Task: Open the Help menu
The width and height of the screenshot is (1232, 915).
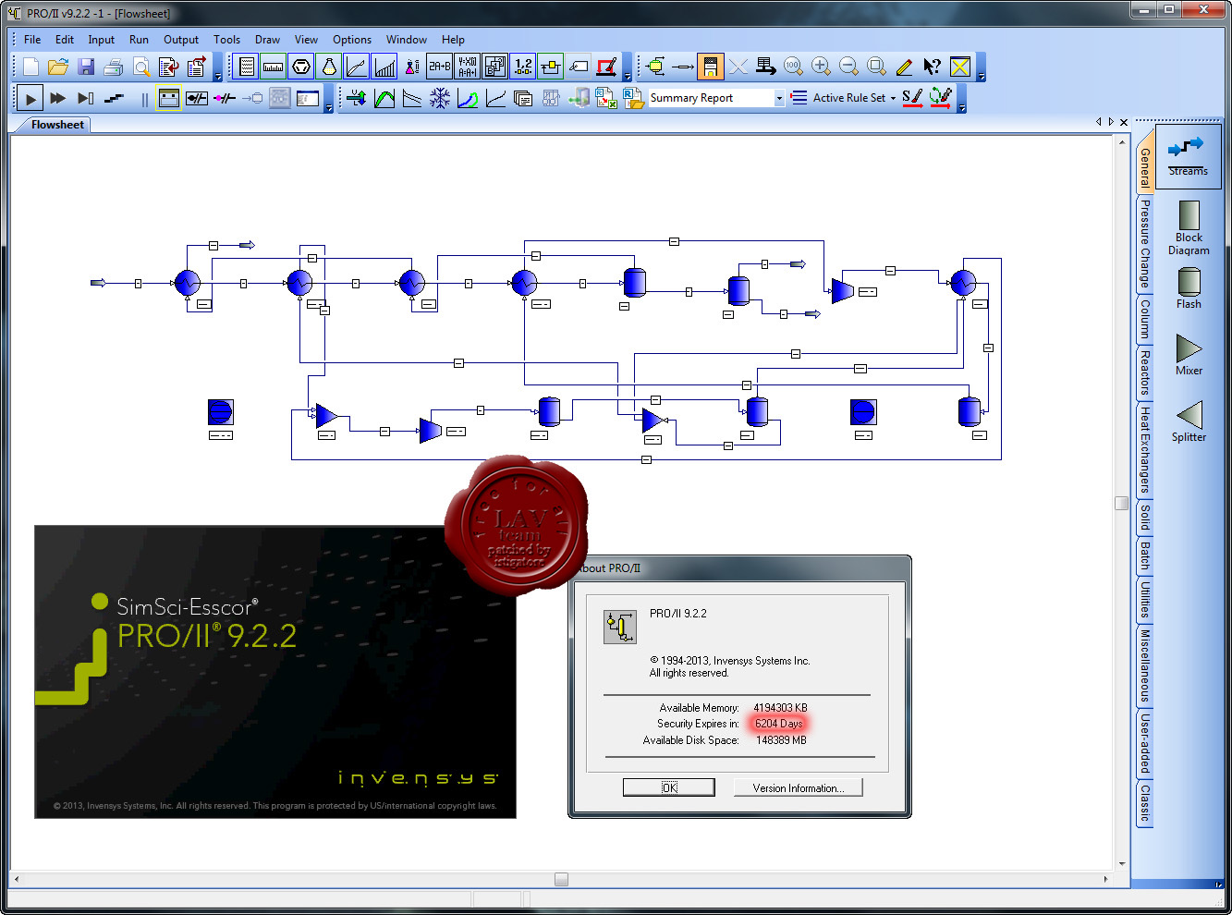Action: [453, 40]
